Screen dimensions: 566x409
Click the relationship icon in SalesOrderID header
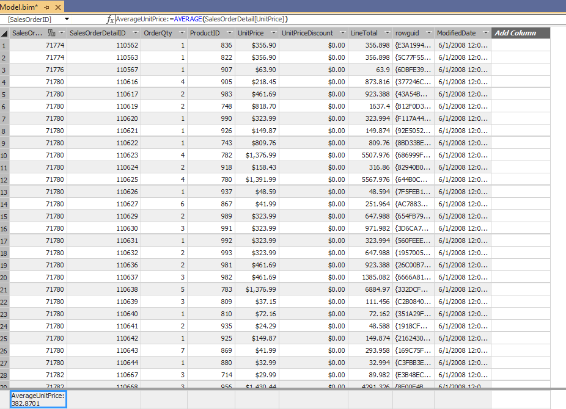tap(51, 33)
